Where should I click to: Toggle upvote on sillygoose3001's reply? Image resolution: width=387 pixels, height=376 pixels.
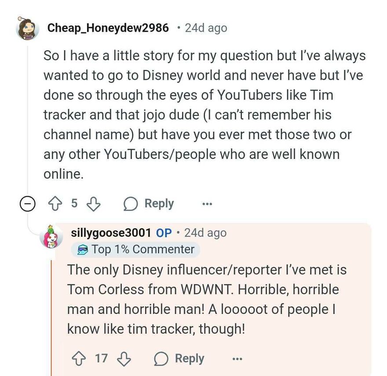tap(79, 358)
